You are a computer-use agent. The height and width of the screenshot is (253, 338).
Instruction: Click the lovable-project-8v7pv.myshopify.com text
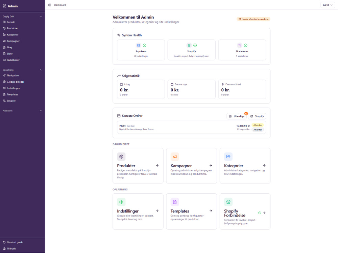(191, 56)
